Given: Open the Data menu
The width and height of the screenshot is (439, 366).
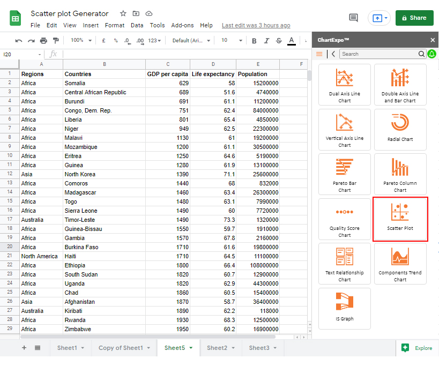Looking at the screenshot, I should click(x=137, y=26).
